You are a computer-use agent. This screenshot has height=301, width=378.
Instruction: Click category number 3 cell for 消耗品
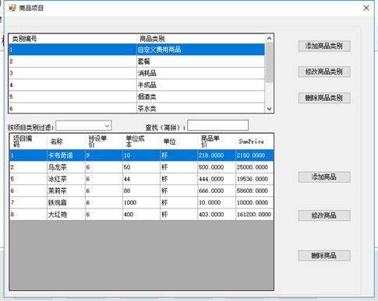pos(72,73)
